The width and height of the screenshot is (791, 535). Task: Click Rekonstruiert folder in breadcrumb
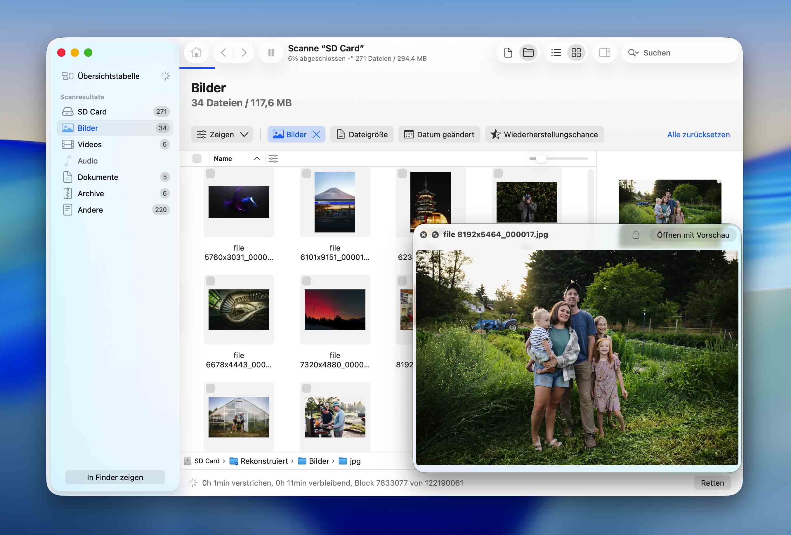click(x=259, y=461)
